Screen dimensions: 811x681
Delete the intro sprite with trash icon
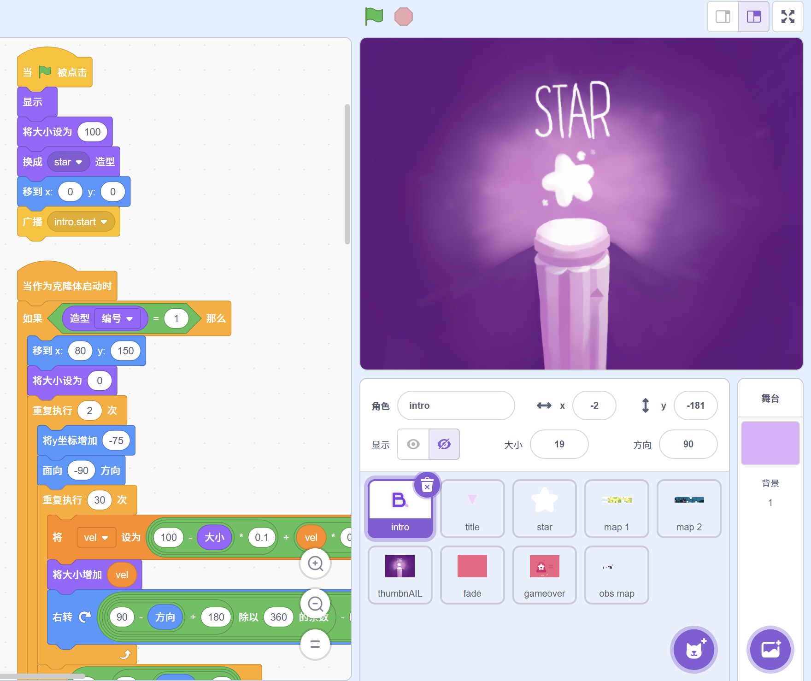point(427,485)
